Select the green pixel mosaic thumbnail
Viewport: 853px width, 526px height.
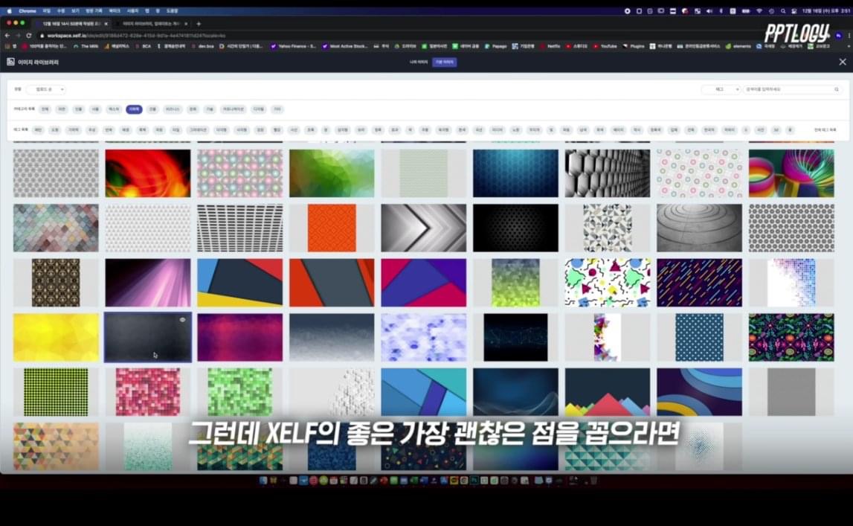point(240,392)
